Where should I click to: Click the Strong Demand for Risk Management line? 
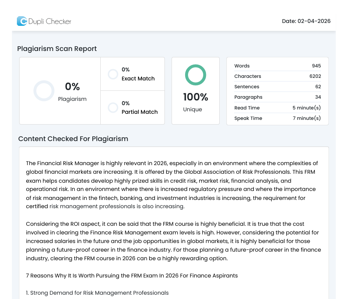97,293
